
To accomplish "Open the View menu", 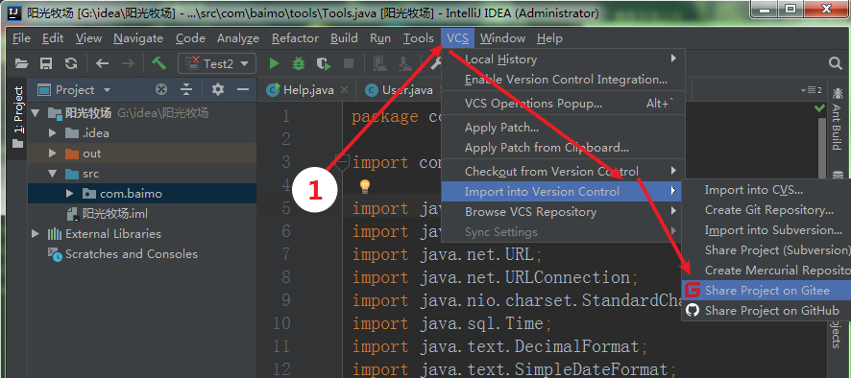I will [88, 38].
